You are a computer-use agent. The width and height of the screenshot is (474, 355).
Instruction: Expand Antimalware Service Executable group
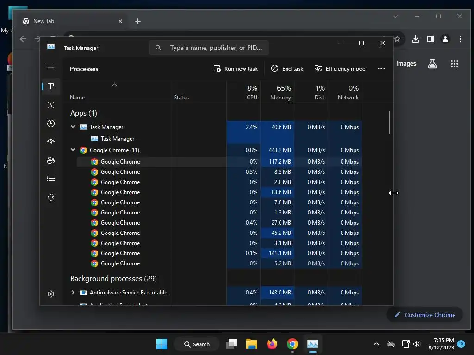[x=73, y=292]
